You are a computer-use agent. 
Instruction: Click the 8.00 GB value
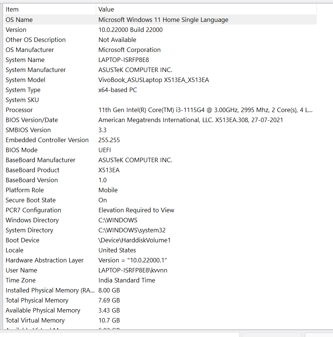point(109,291)
